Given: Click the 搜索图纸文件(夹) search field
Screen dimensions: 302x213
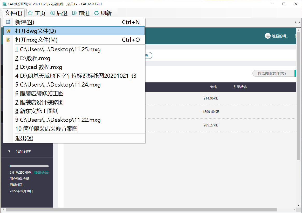Looking at the screenshot, I should (x=273, y=73).
